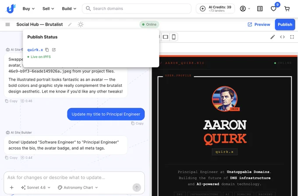Open the hamburger sidebar menu
The image size is (298, 196).
pos(7,24)
